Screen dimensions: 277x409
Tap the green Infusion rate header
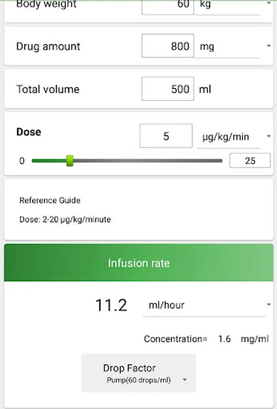pyautogui.click(x=138, y=263)
